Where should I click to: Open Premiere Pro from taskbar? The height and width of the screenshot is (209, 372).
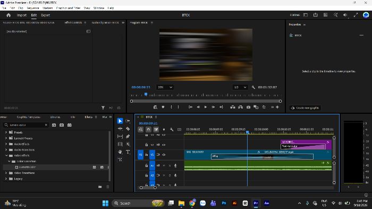pos(256,203)
